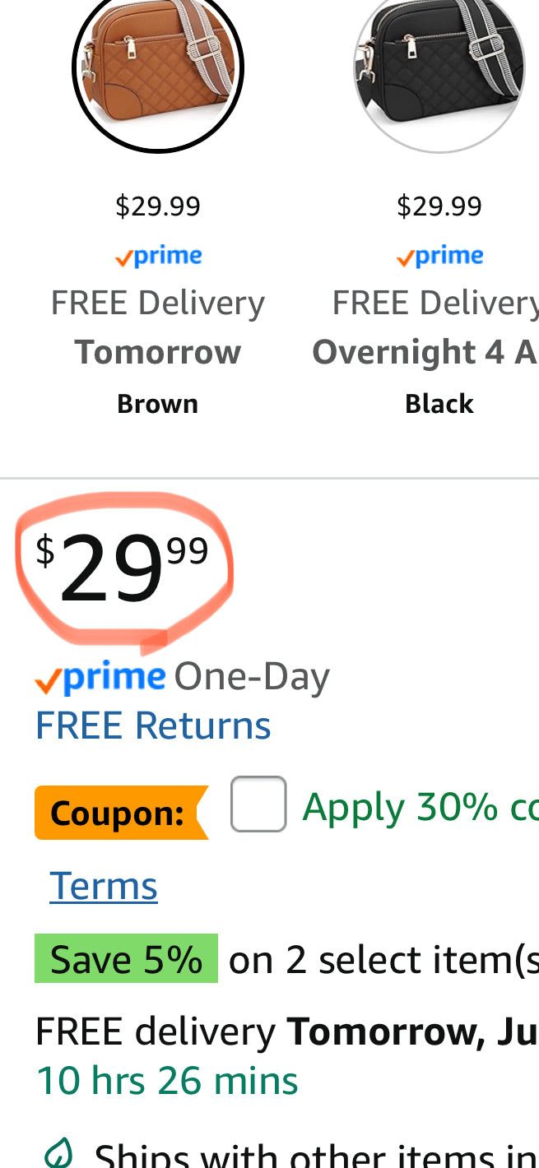Tap the Prime logo next to One-Day
The image size is (539, 1168).
(100, 677)
